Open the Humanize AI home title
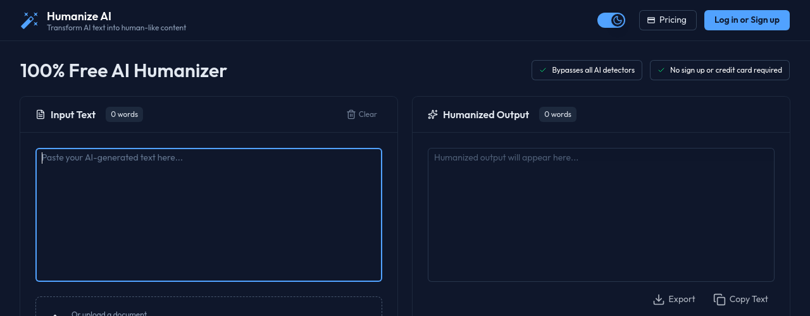The height and width of the screenshot is (316, 810). tap(79, 16)
